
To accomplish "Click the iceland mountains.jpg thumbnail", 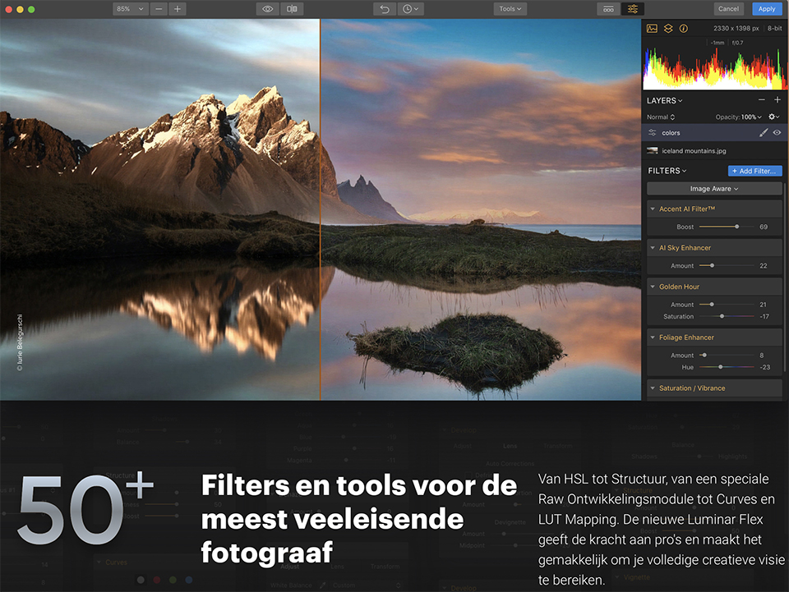I will click(652, 151).
